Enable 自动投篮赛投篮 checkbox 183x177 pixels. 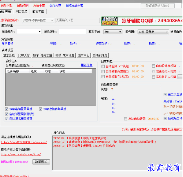153,66
